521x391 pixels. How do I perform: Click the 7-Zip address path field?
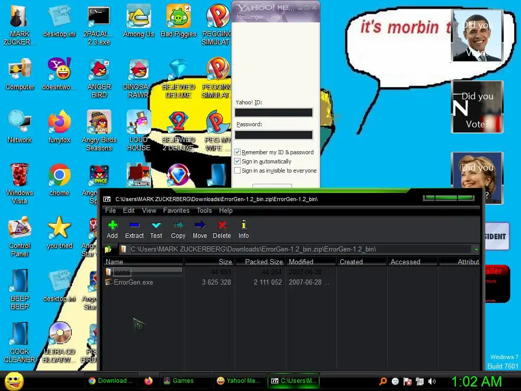tap(296, 249)
